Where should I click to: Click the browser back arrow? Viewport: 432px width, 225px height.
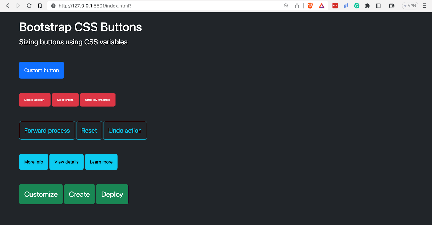[x=8, y=6]
